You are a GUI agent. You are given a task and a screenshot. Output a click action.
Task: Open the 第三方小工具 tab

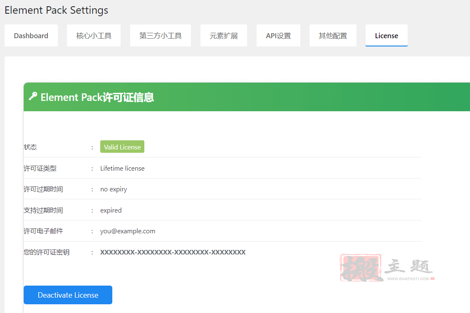tap(161, 36)
